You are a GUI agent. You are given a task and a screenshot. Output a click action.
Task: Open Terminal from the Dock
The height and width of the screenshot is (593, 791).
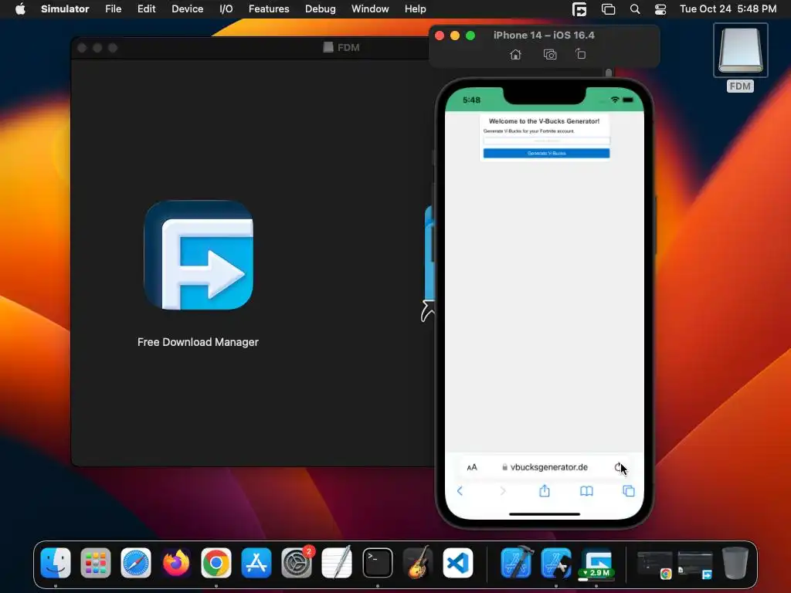pos(377,563)
